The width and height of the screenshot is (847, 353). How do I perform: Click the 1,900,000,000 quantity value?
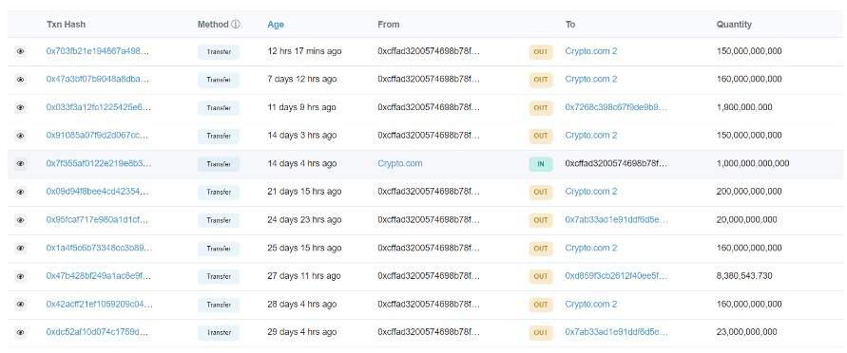pyautogui.click(x=744, y=107)
